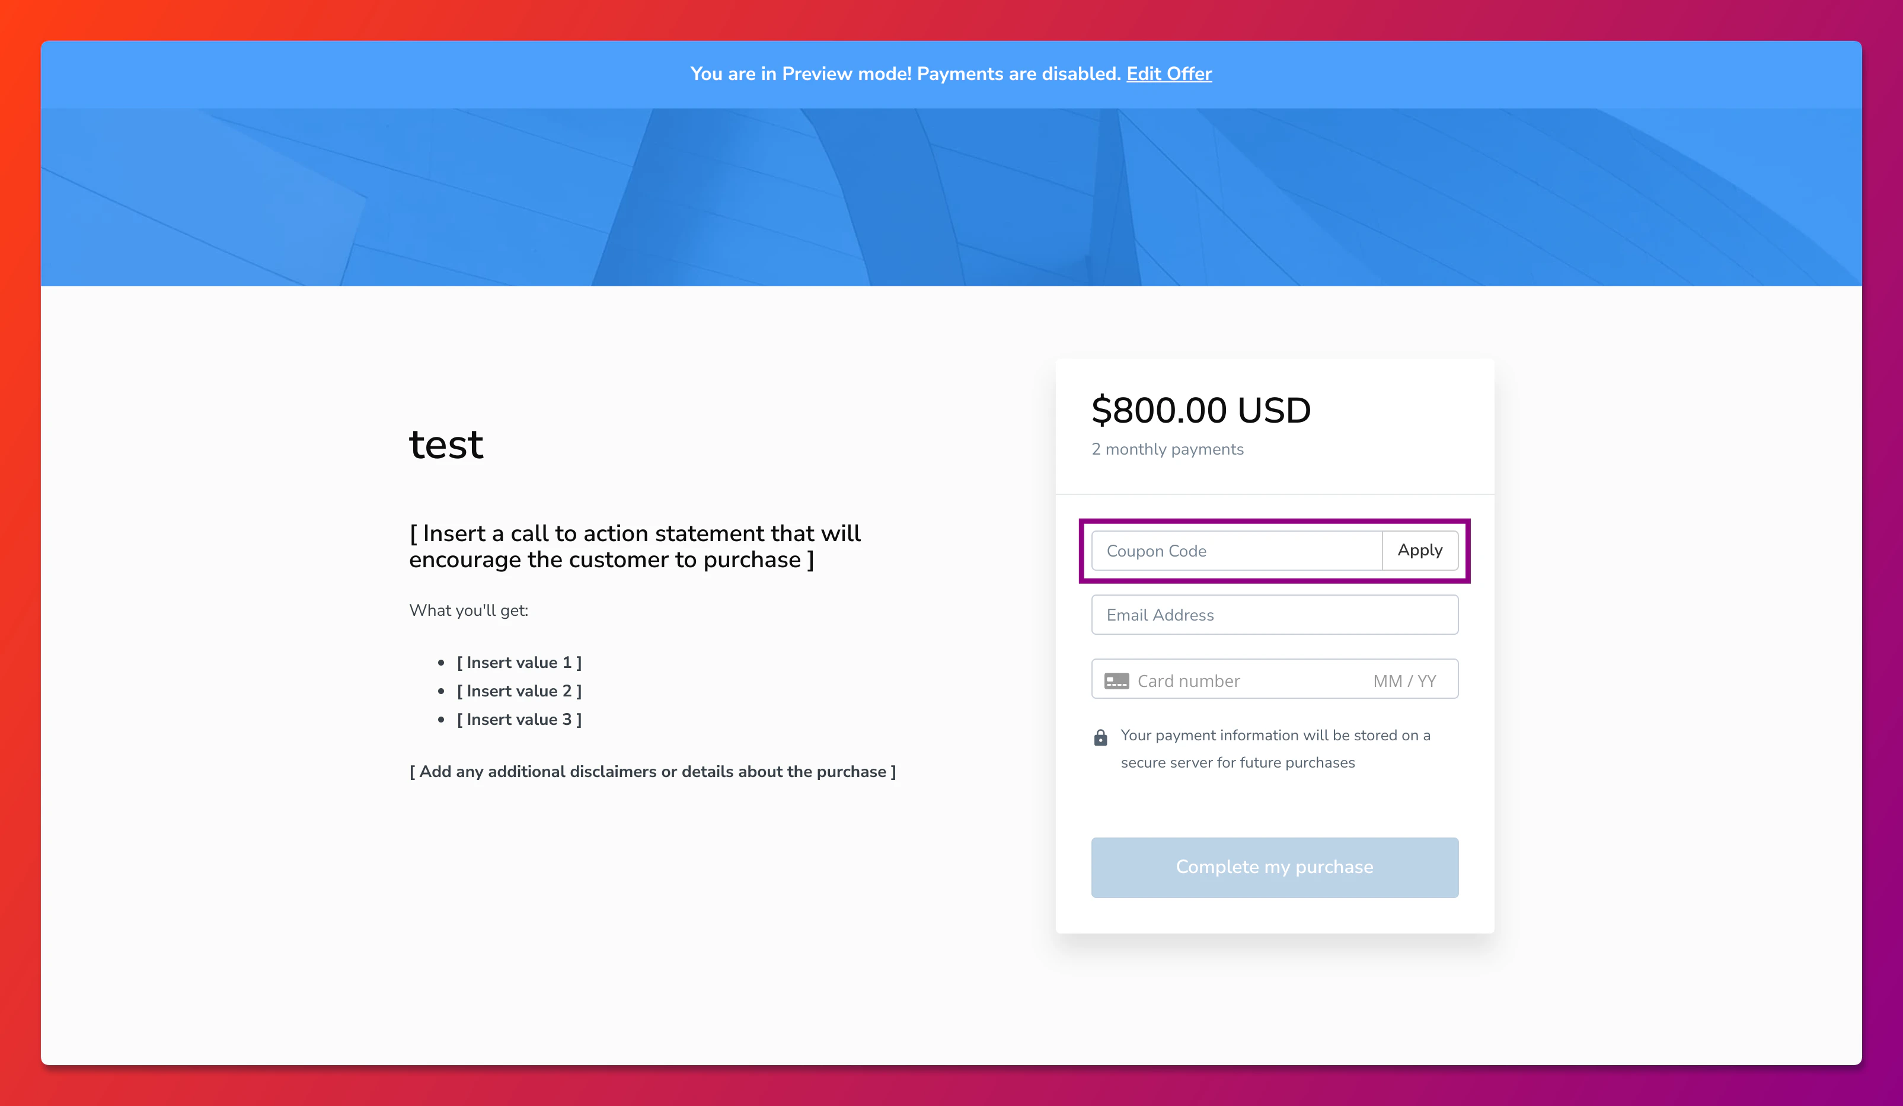Image resolution: width=1903 pixels, height=1106 pixels.
Task: Click the $800.00 USD price heading
Action: [x=1200, y=410]
